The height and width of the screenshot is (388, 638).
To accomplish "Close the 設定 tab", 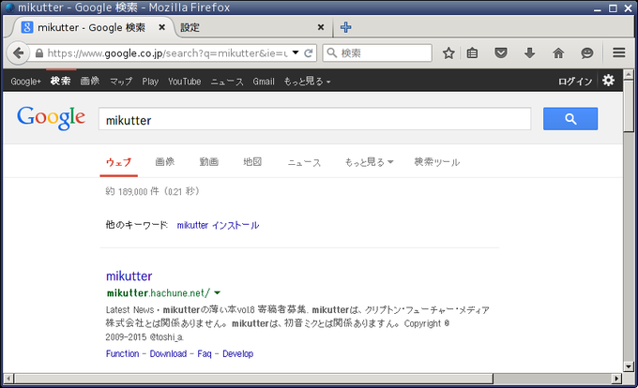I will [x=321, y=27].
